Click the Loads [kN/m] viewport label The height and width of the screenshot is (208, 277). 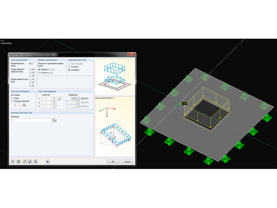click(x=6, y=43)
